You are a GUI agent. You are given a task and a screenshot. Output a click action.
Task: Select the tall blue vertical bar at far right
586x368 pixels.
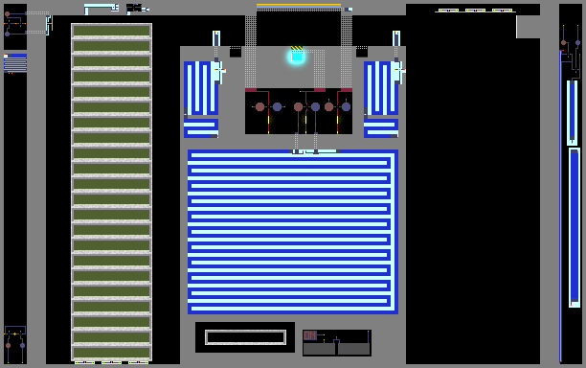point(575,227)
